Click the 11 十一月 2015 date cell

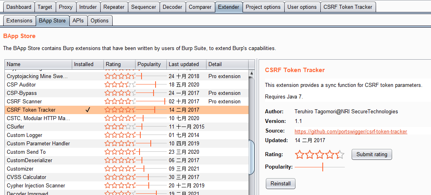point(186,127)
